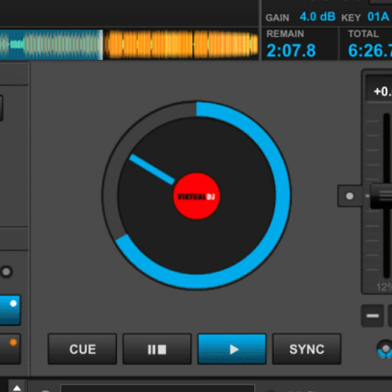The image size is (392, 392).
Task: Open the key 01A value
Action: click(x=378, y=17)
